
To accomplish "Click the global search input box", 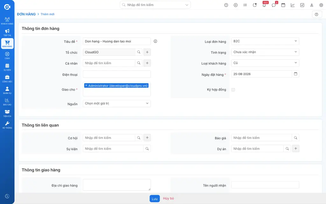I will click(155, 5).
